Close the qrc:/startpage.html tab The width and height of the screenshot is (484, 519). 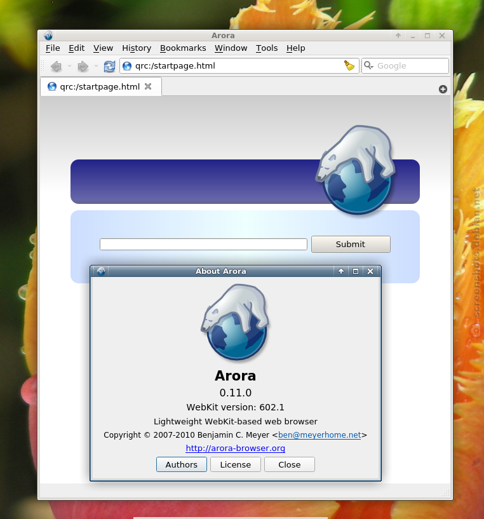[148, 86]
